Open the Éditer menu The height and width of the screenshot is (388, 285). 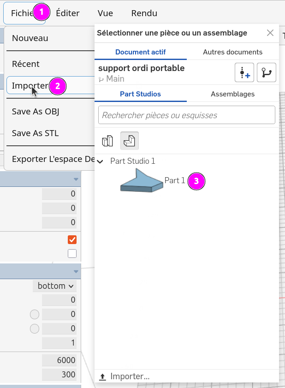point(67,13)
